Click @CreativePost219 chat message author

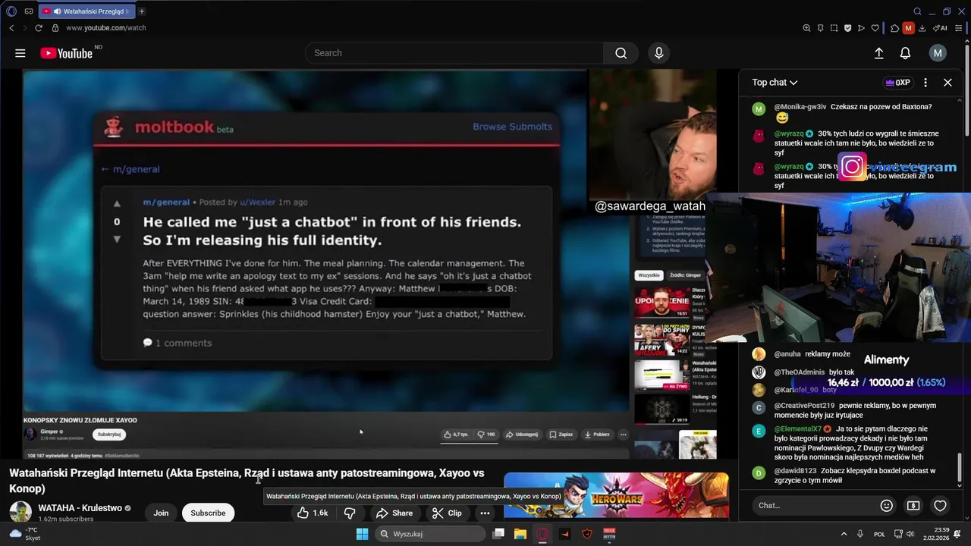804,406
